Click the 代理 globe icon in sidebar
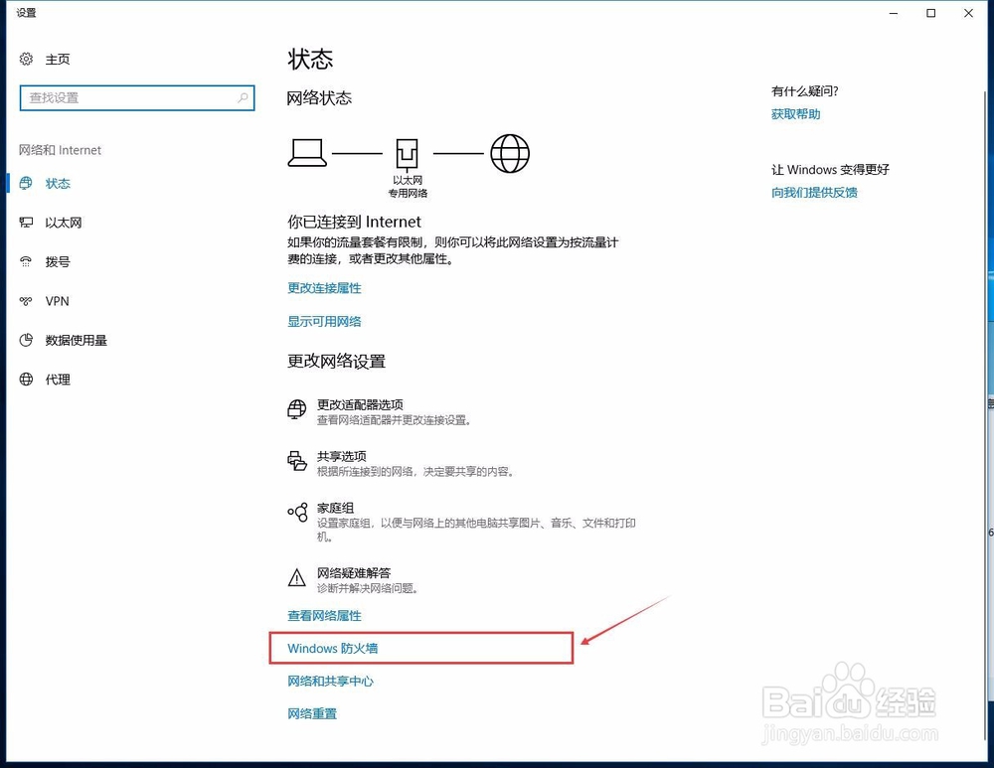 [x=26, y=380]
